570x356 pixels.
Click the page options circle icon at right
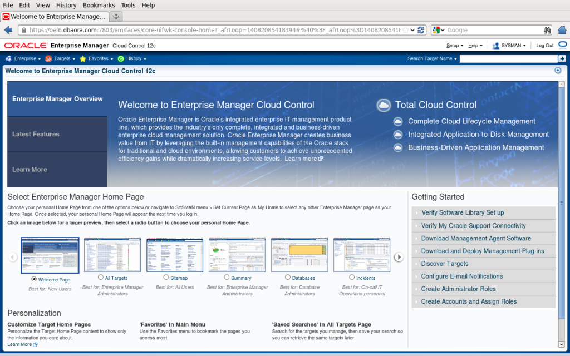[x=558, y=71]
